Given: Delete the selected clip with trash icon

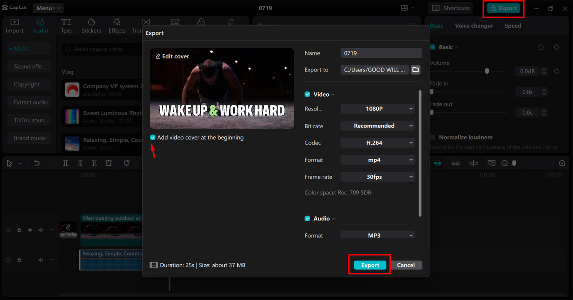Looking at the screenshot, I should 108,164.
